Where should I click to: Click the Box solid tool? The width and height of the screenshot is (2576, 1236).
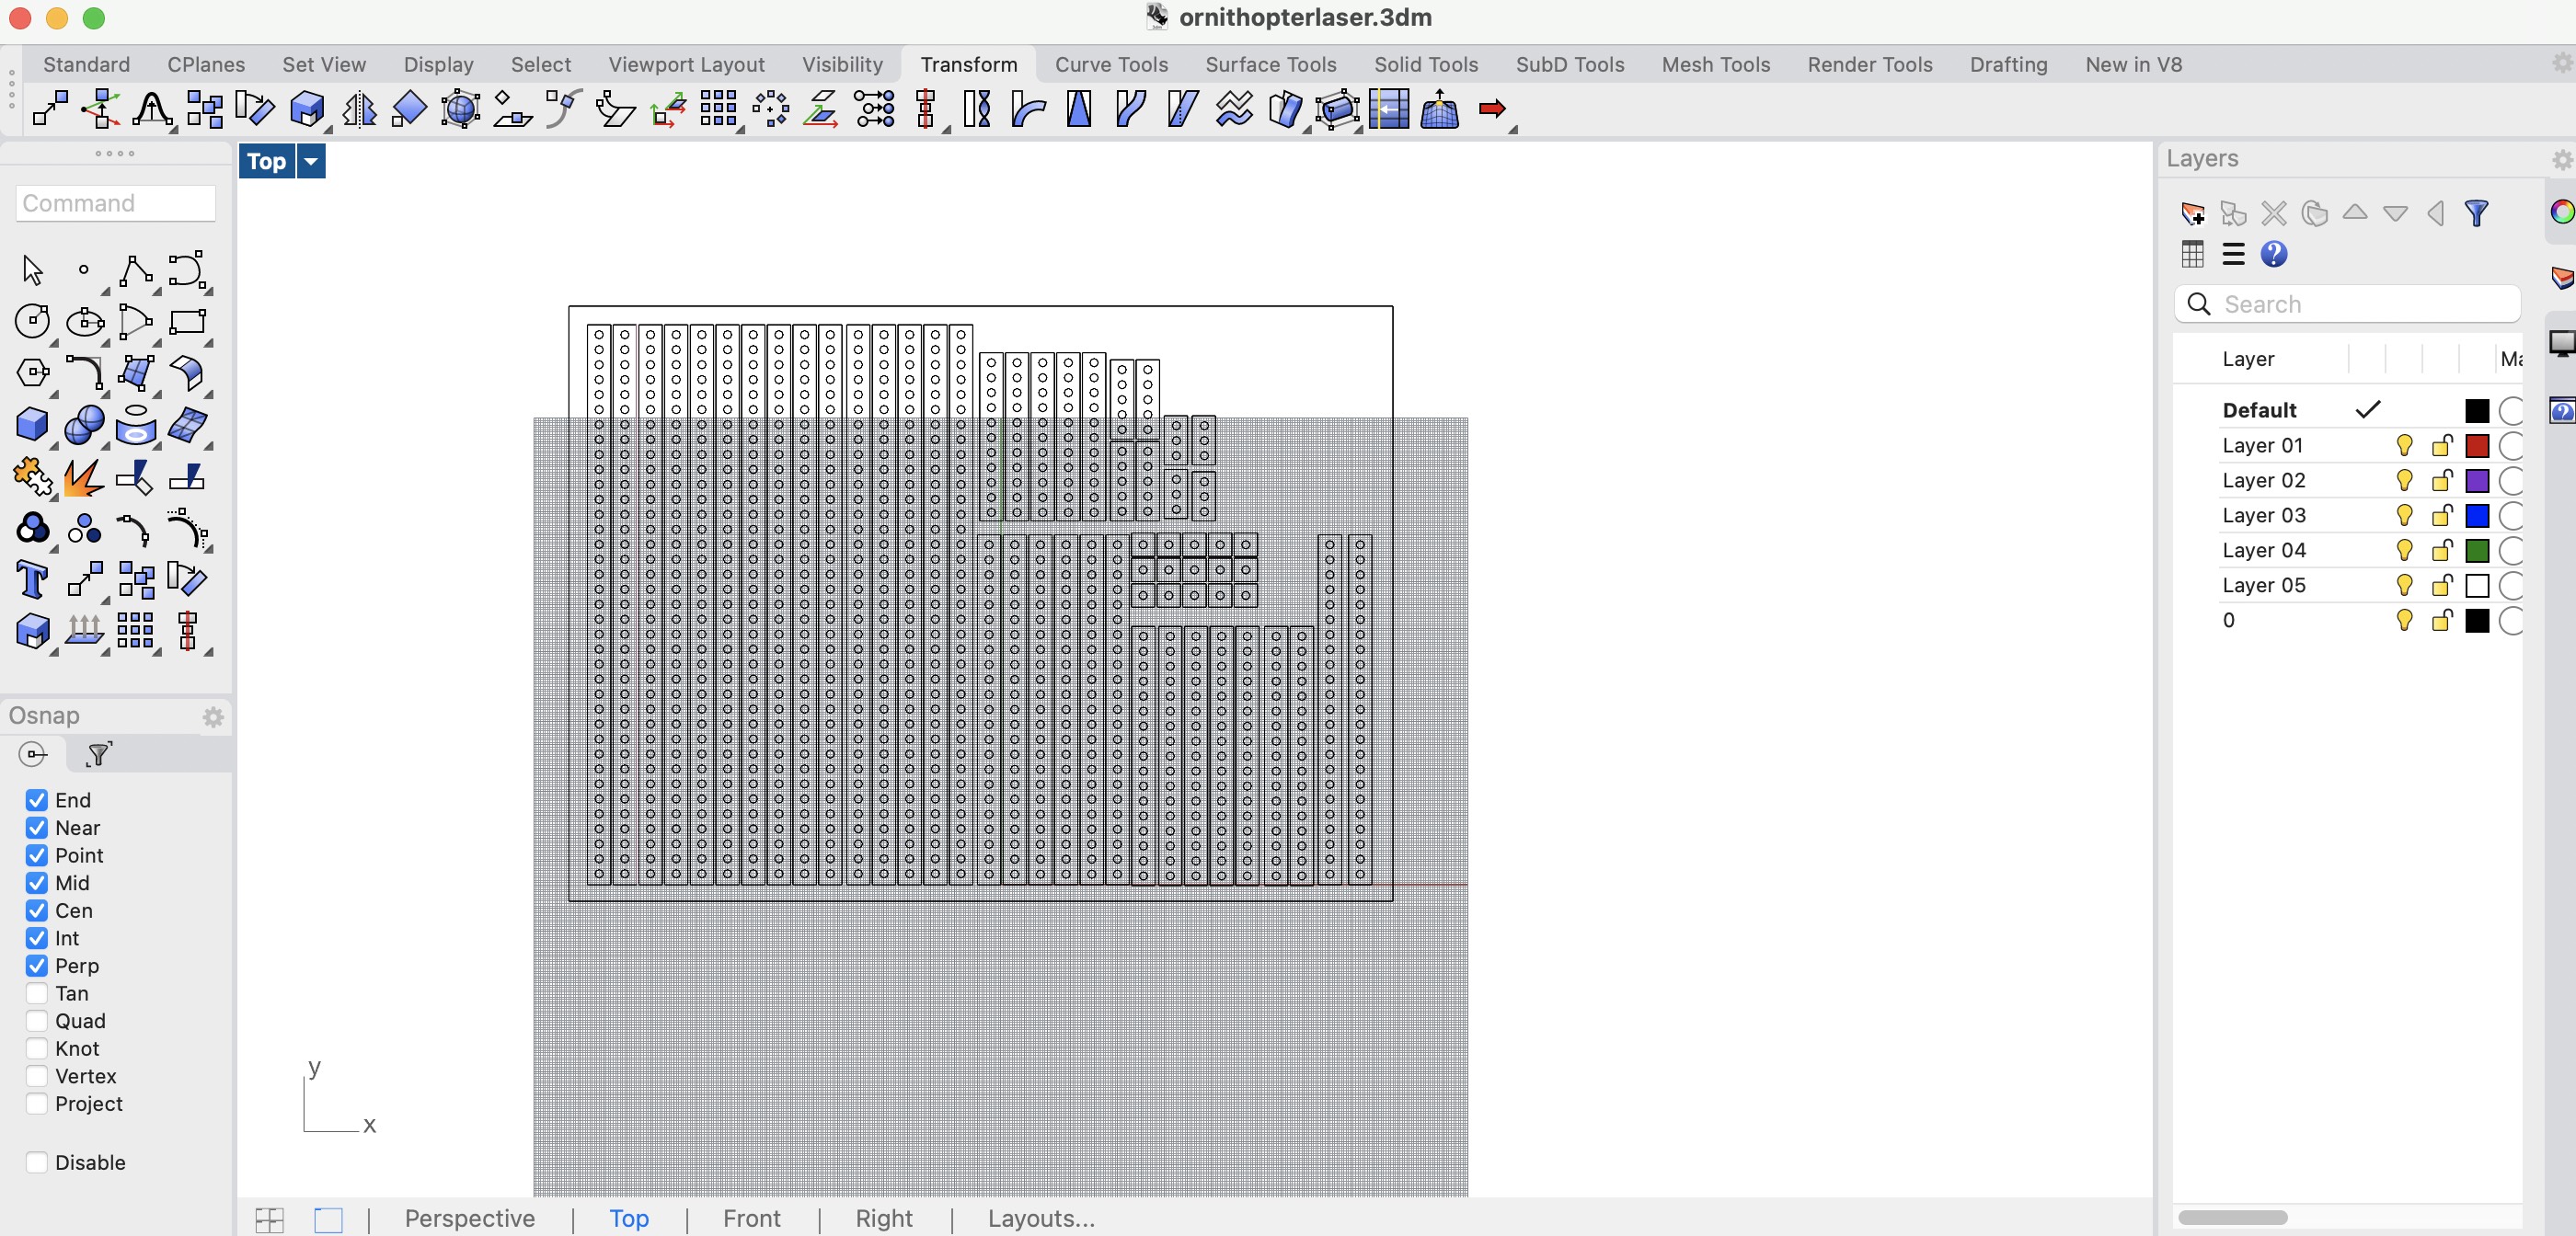pos(32,425)
